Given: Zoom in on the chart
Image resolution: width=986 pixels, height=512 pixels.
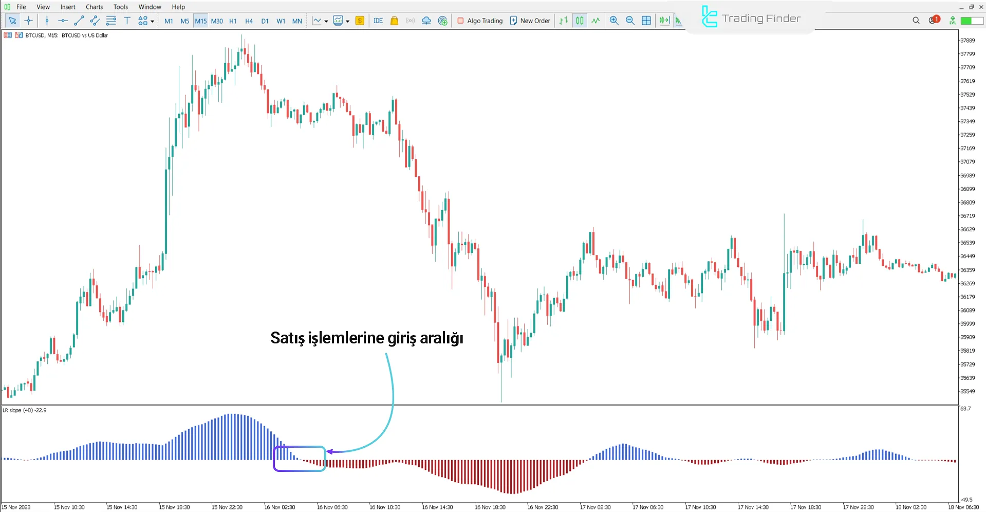Looking at the screenshot, I should pos(613,21).
